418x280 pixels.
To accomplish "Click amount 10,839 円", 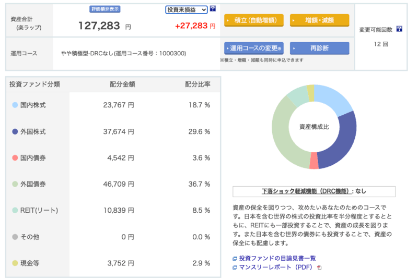I will (119, 210).
